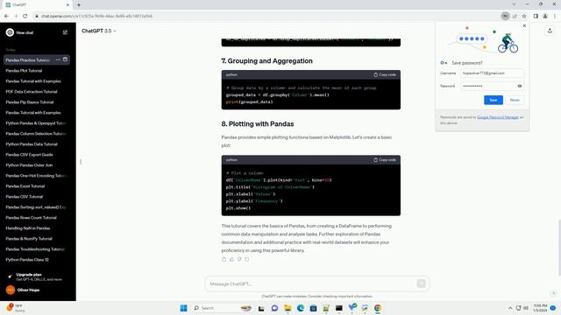
Task: Click the password key icon in address bar
Action: pos(505,16)
